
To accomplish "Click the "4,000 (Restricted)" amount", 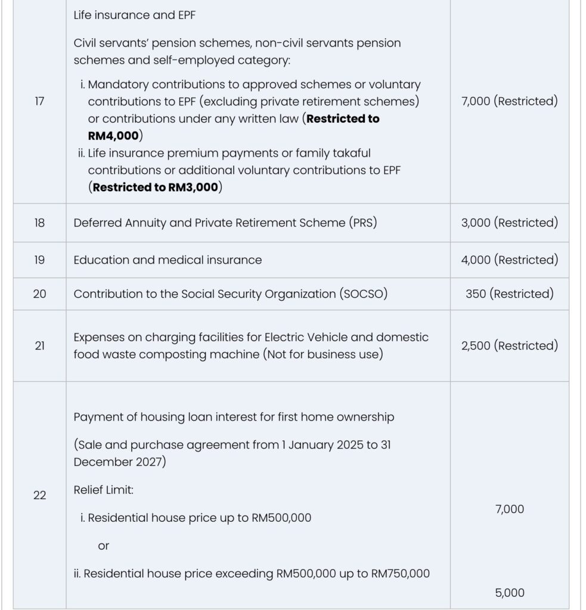I will 510,260.
